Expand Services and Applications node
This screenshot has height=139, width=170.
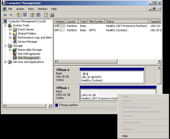click(x=5, y=62)
